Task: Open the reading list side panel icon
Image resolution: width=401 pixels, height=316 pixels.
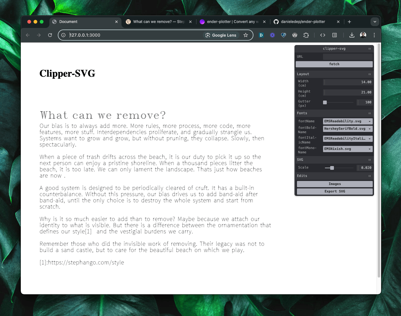Action: coord(335,35)
